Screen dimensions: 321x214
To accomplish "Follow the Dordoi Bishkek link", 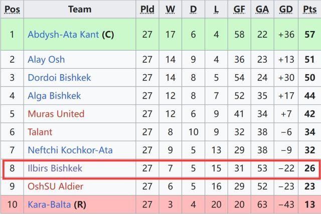I will point(58,78).
